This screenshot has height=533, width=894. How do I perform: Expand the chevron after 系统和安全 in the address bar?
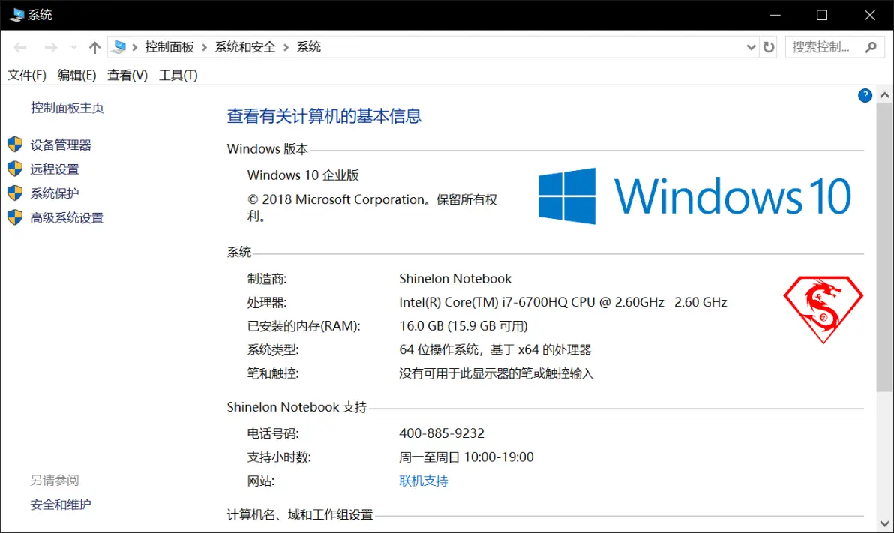click(286, 47)
